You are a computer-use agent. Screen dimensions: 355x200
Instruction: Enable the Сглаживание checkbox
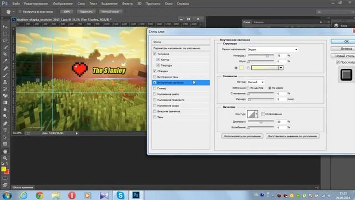(263, 114)
